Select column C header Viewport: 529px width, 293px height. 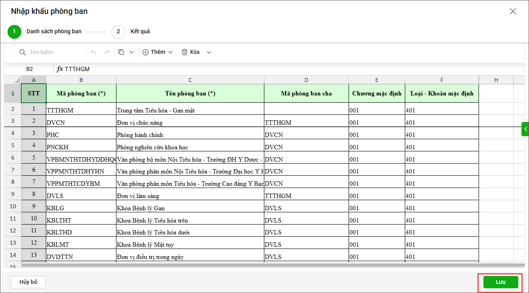click(190, 80)
